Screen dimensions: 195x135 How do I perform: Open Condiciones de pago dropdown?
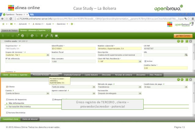(x=186, y=87)
